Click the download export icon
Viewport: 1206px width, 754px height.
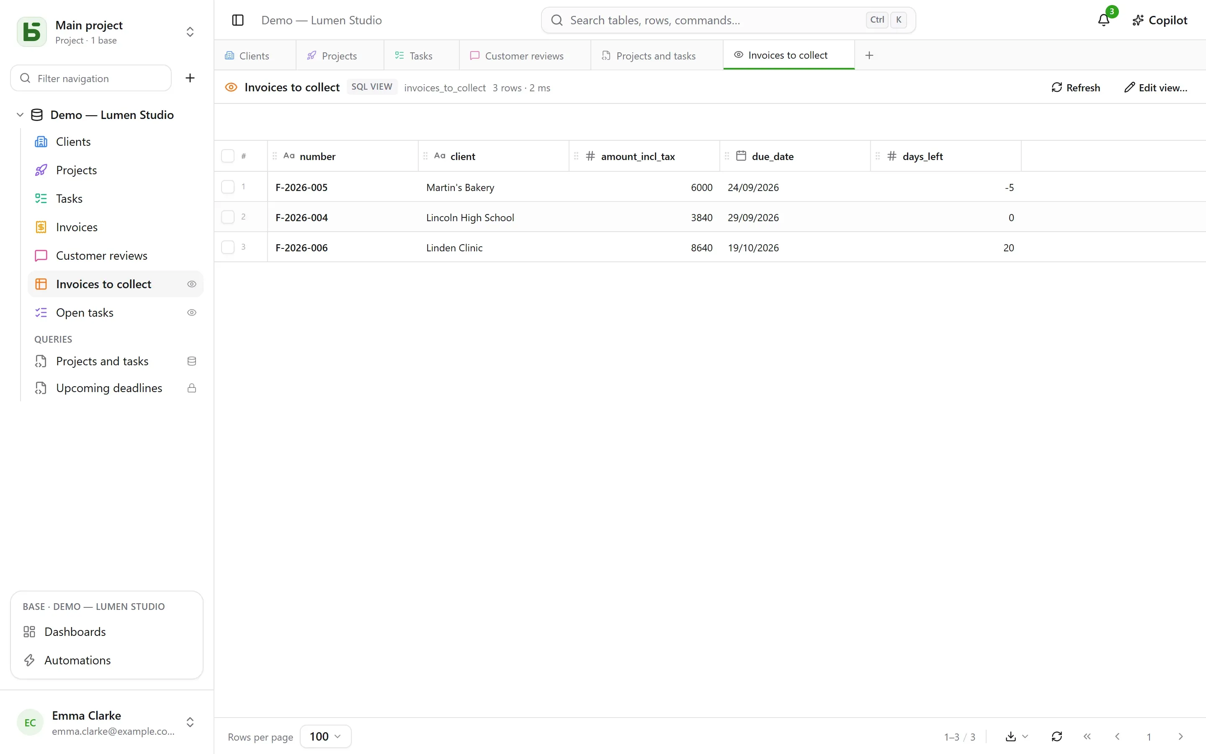(1010, 736)
